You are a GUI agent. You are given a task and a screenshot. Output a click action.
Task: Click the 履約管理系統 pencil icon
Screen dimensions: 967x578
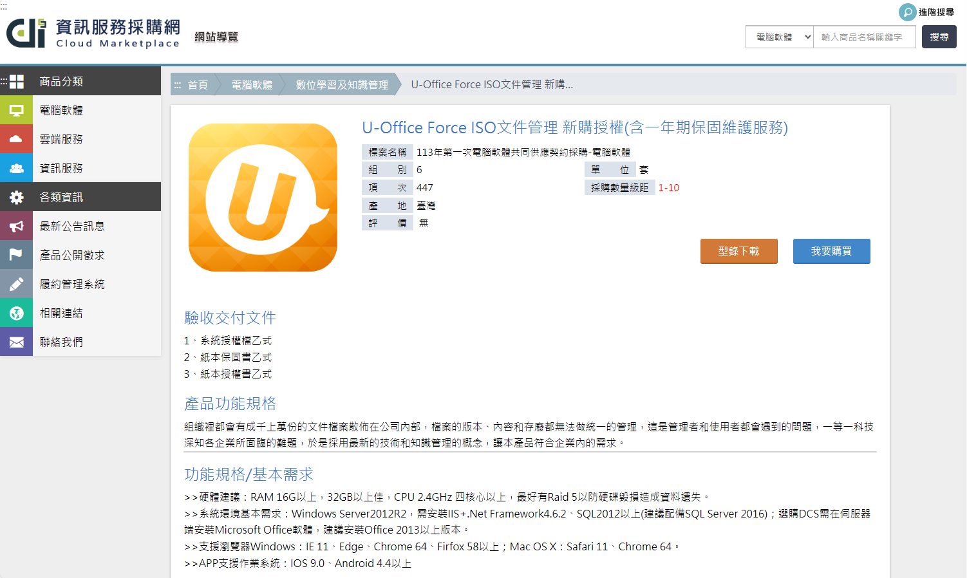tap(16, 284)
